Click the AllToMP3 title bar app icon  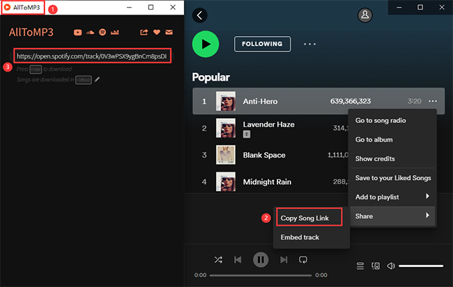(x=8, y=7)
